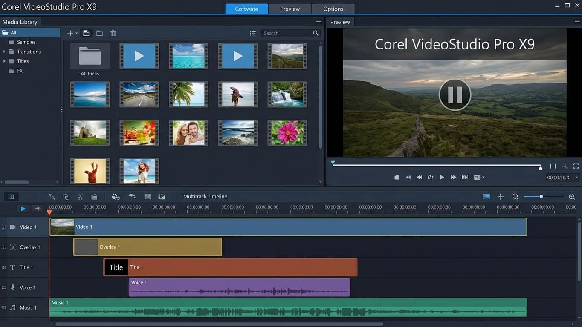Image resolution: width=582 pixels, height=327 pixels.
Task: Switch to the Preview tab at the top
Action: [x=290, y=9]
